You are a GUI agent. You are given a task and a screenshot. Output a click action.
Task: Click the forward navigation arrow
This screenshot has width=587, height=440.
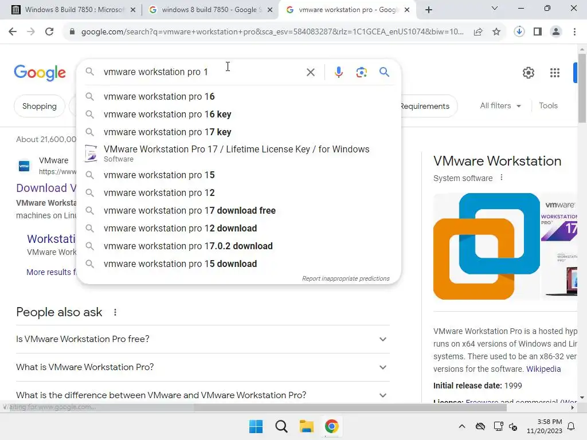point(31,32)
